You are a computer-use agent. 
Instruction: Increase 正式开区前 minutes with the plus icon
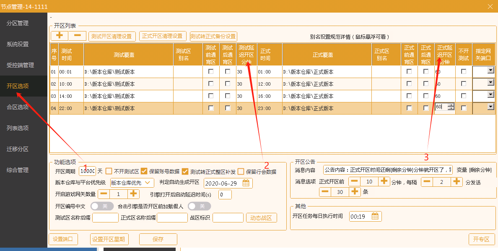tap(384, 181)
